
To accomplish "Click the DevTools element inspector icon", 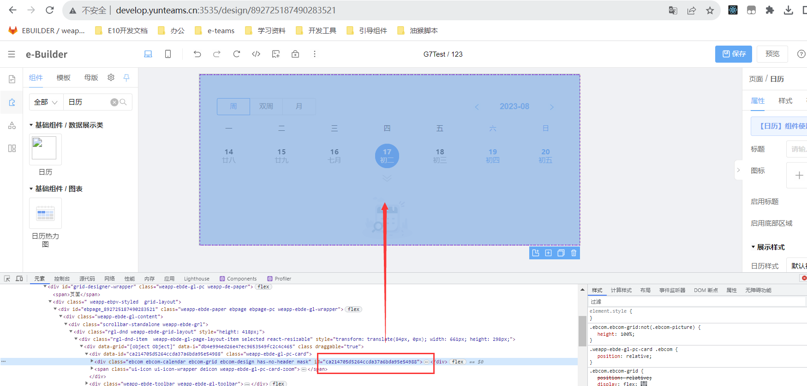I will coord(7,279).
